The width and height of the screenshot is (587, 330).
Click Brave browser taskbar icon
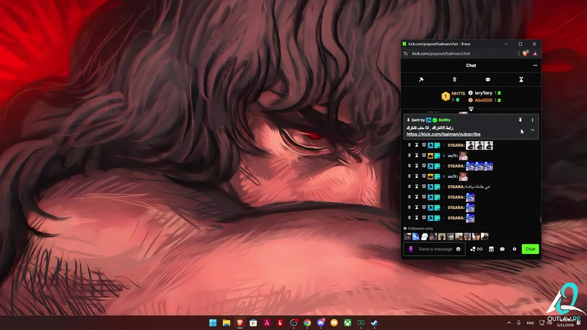coord(240,323)
